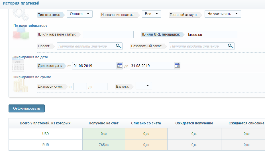Click the По идентификатору section heading
This screenshot has height=152, width=265.
(30, 26)
